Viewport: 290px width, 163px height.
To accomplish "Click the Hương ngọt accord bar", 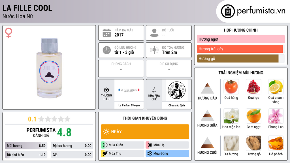I will point(241,39).
